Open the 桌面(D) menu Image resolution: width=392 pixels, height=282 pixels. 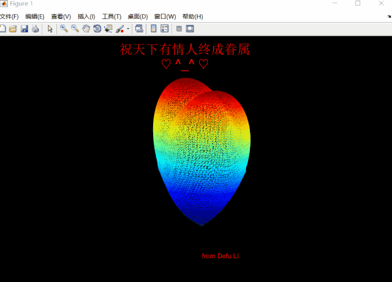tap(138, 17)
